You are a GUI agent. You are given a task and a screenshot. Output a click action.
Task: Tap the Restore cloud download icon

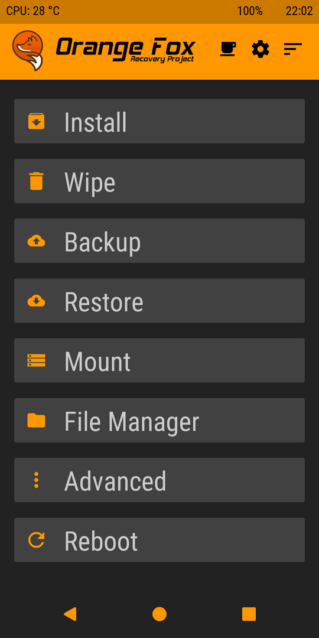pos(36,301)
